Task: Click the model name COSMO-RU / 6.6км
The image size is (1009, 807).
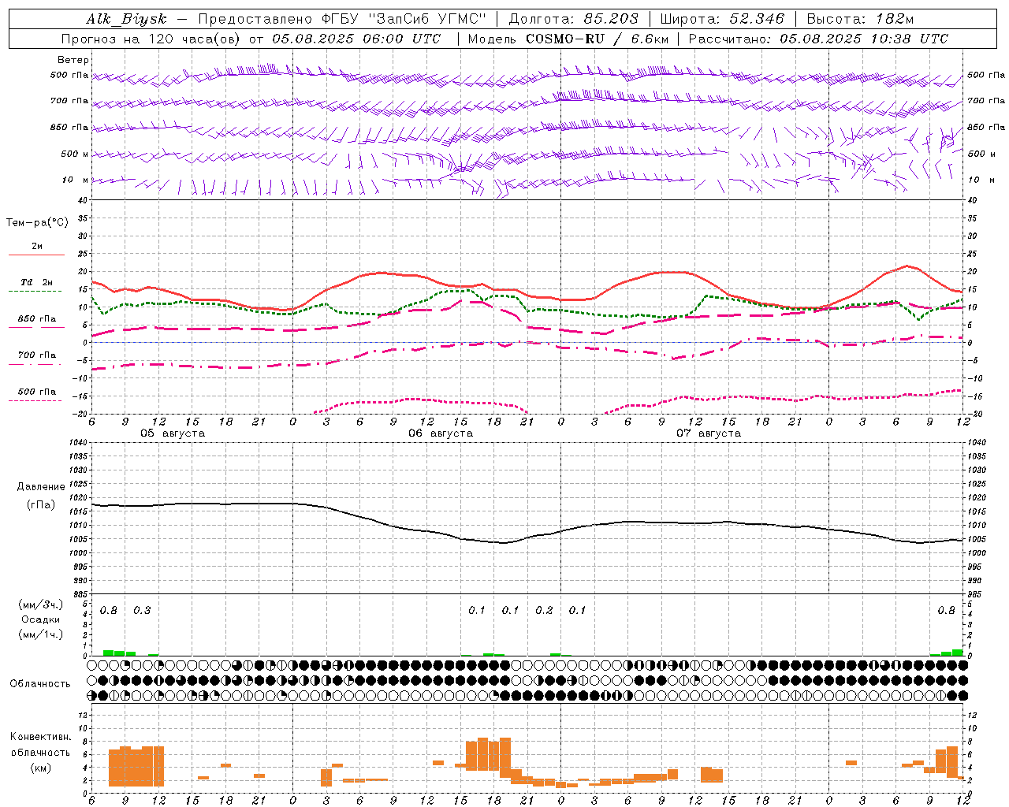Action: tap(597, 39)
